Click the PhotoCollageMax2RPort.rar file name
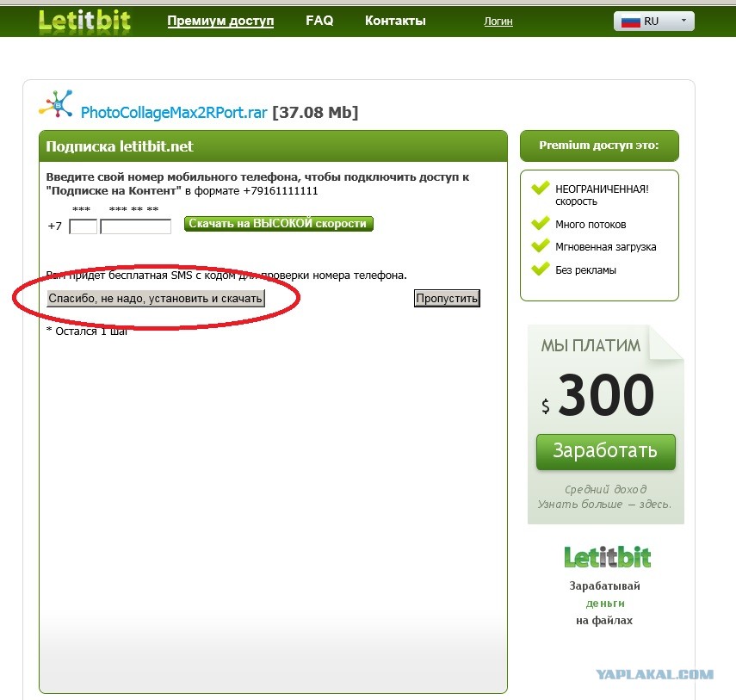 pyautogui.click(x=174, y=113)
